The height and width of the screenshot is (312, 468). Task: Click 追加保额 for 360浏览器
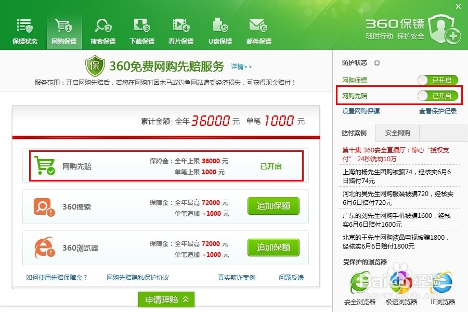click(274, 247)
